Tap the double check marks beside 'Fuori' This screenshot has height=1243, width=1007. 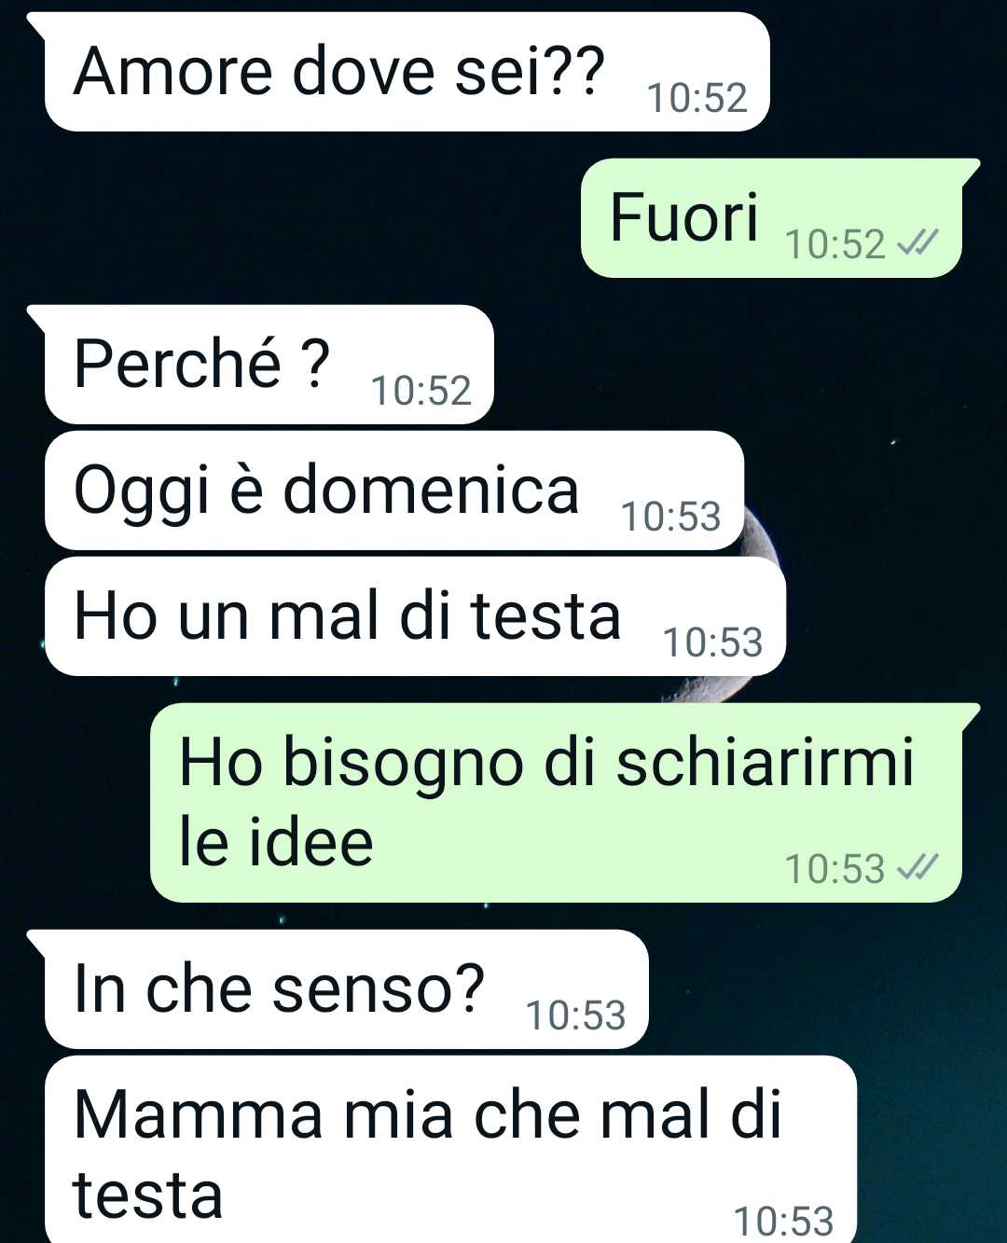[917, 243]
